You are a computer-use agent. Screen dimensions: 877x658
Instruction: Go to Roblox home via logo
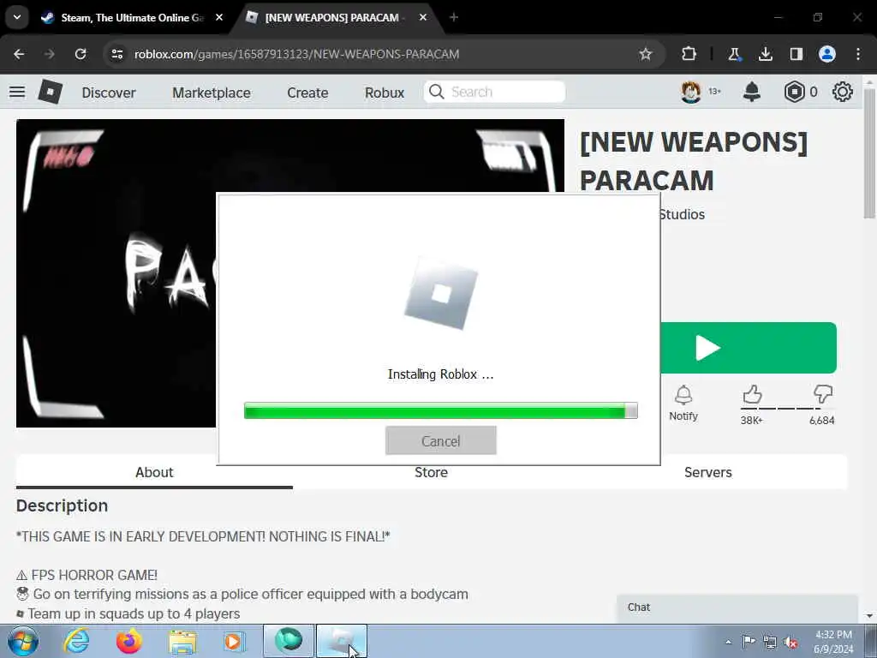tap(50, 92)
